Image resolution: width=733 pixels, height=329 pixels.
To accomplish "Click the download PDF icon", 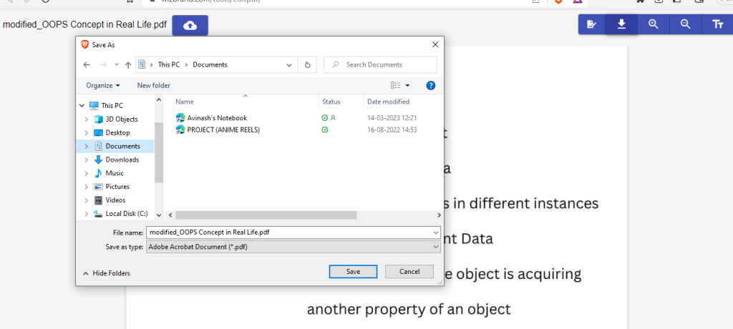I will 621,24.
